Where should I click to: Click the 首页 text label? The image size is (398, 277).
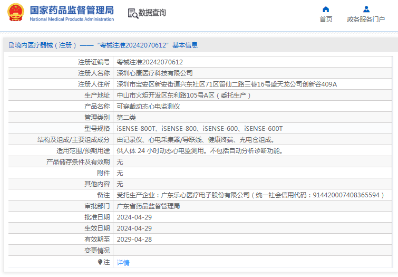[x=326, y=20]
